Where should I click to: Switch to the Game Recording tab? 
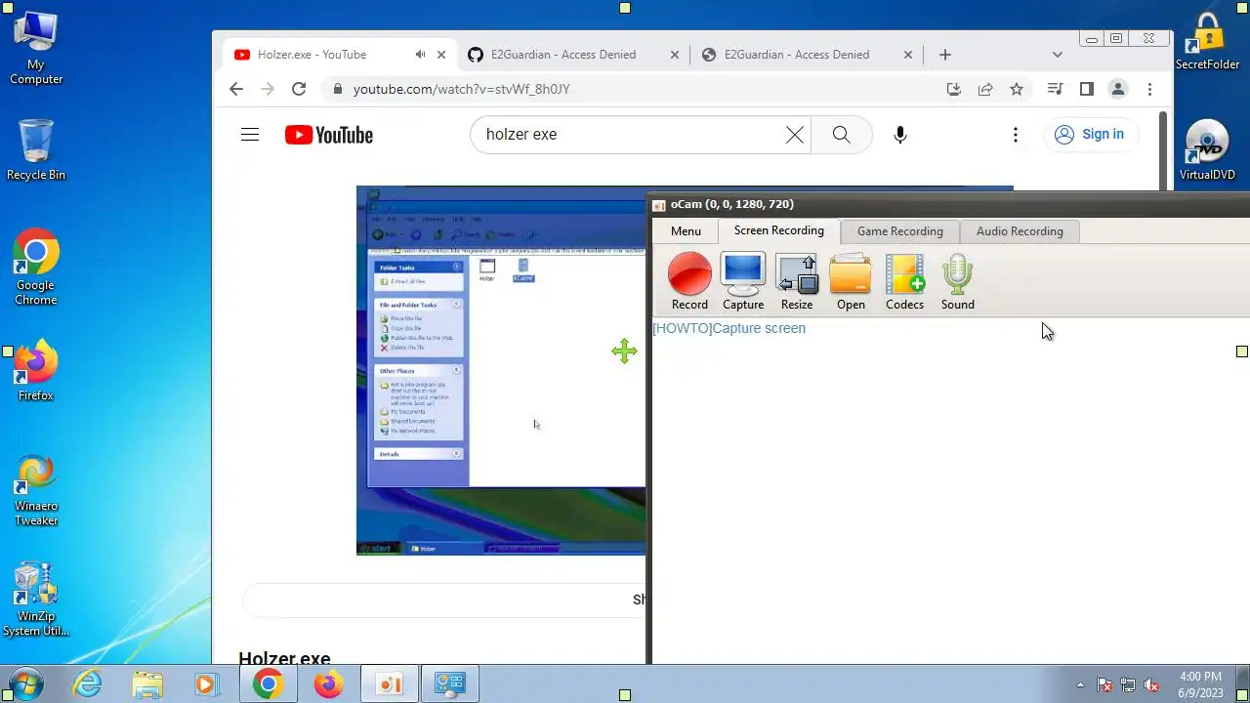900,231
